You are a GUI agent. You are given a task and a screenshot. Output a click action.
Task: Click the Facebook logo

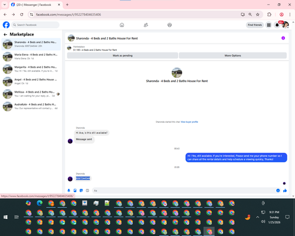pos(6,25)
